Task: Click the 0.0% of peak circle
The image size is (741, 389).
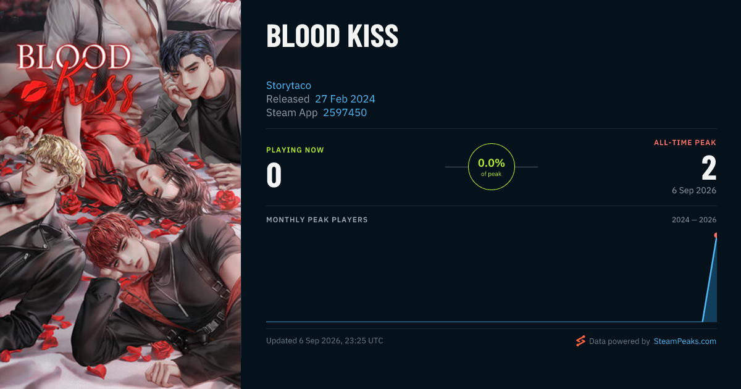Action: pyautogui.click(x=492, y=167)
